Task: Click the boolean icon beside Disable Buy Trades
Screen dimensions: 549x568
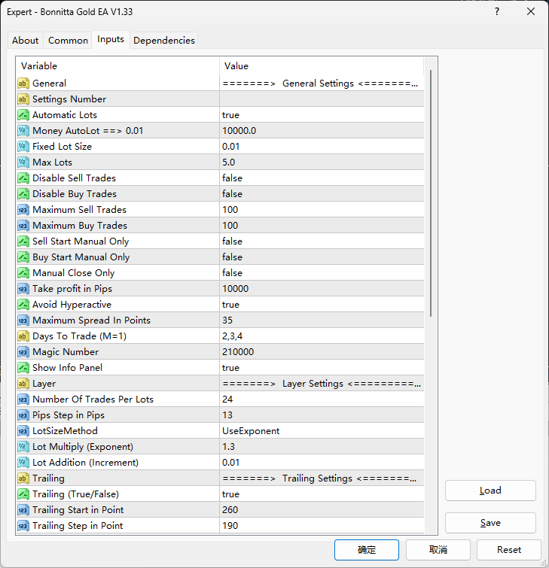Action: click(x=23, y=194)
